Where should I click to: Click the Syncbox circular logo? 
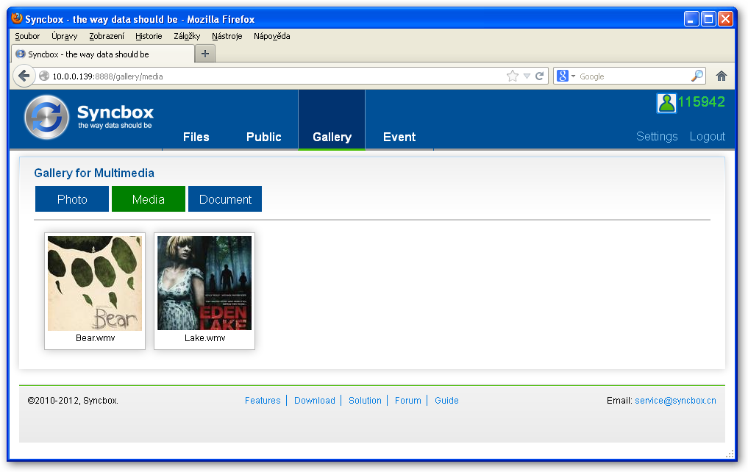click(x=46, y=118)
